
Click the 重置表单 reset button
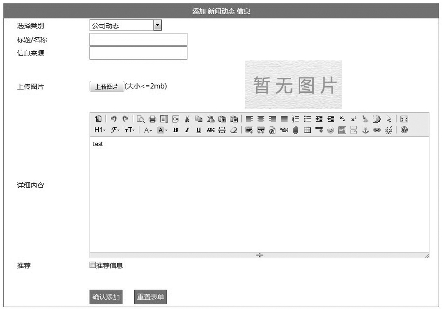[x=151, y=297]
